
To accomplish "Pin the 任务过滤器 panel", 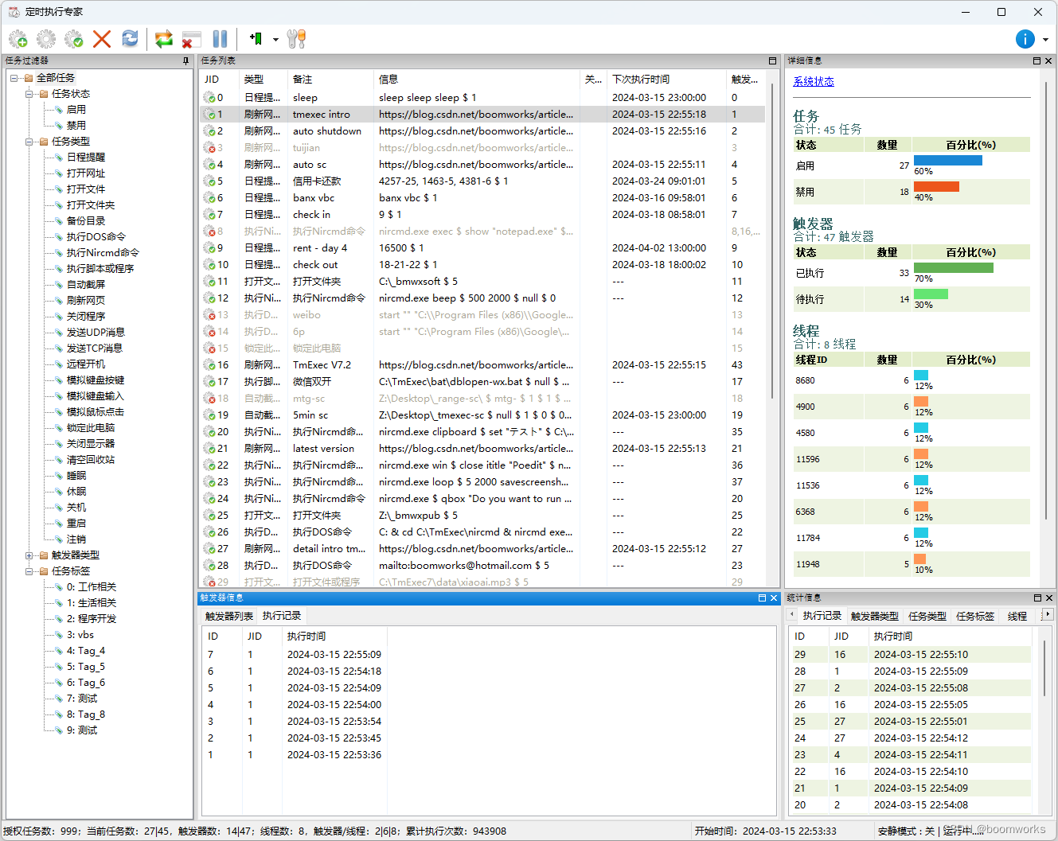I will [x=186, y=60].
